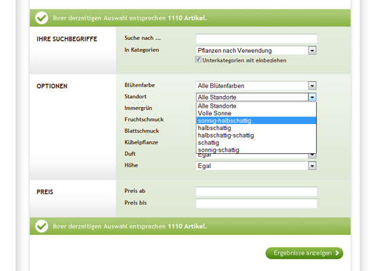Open the In Kategorien dropdown arrow
Image resolution: width=373 pixels, height=271 pixels.
(313, 51)
